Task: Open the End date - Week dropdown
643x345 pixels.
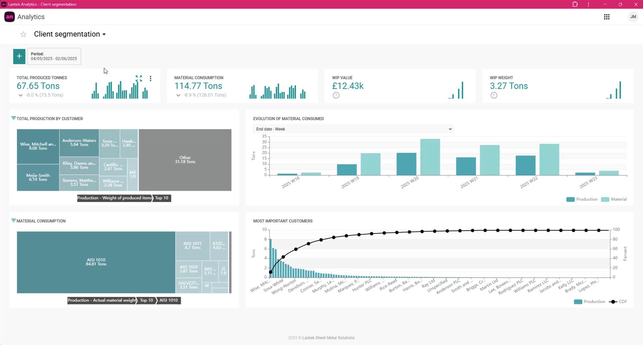Action: [353, 129]
